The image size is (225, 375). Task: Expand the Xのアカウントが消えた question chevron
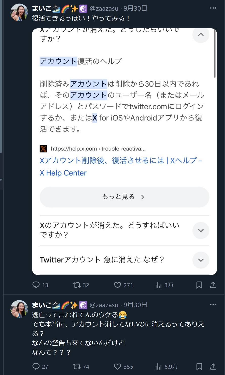click(x=201, y=230)
